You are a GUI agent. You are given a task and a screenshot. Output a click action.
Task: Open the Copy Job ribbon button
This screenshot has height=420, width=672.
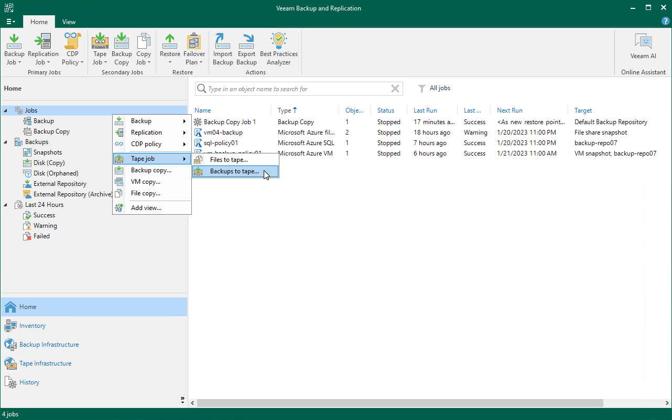144,49
